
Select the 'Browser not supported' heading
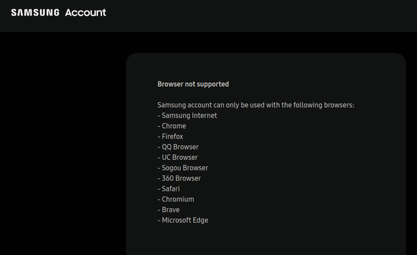coord(193,84)
